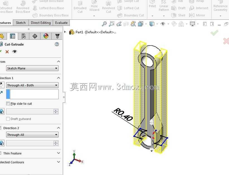Click the Linear Pattern tool
The image size is (229, 175).
[164, 6]
